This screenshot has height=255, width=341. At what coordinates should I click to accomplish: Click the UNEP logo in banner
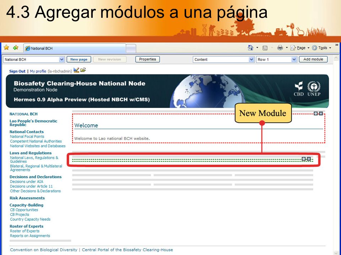click(314, 89)
